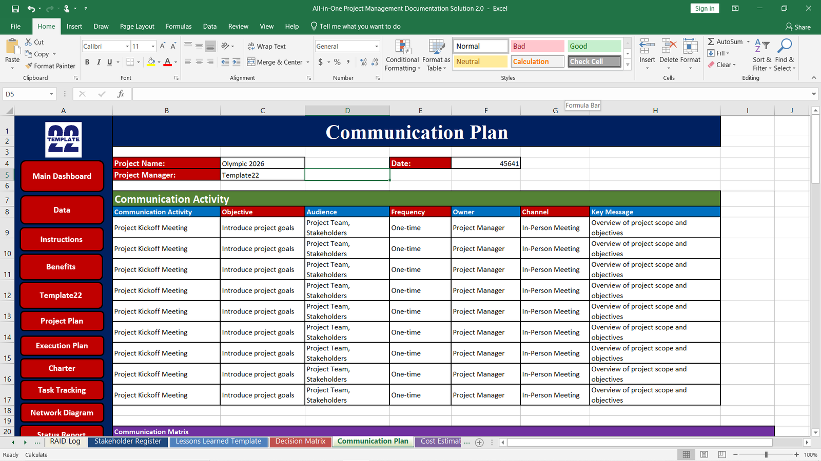This screenshot has width=821, height=461.
Task: Open Stakeholder Register sheet tab
Action: (128, 441)
